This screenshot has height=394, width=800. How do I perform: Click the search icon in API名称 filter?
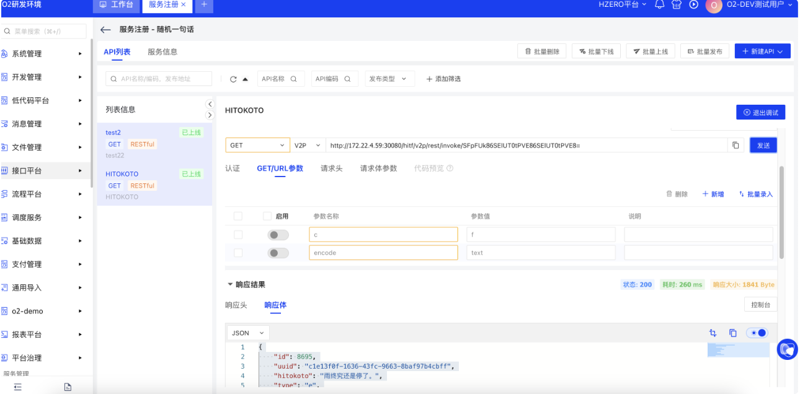click(293, 79)
